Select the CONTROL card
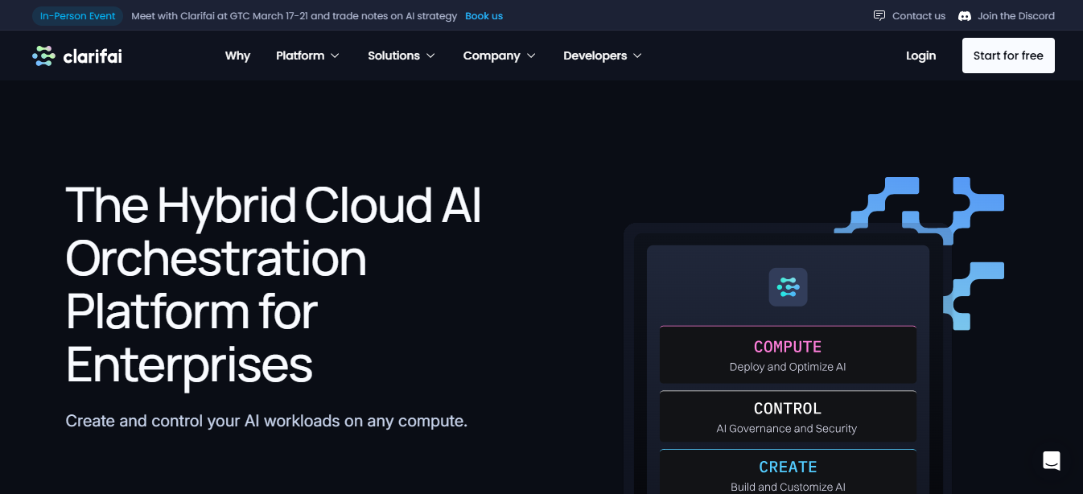The image size is (1083, 494). click(x=788, y=417)
